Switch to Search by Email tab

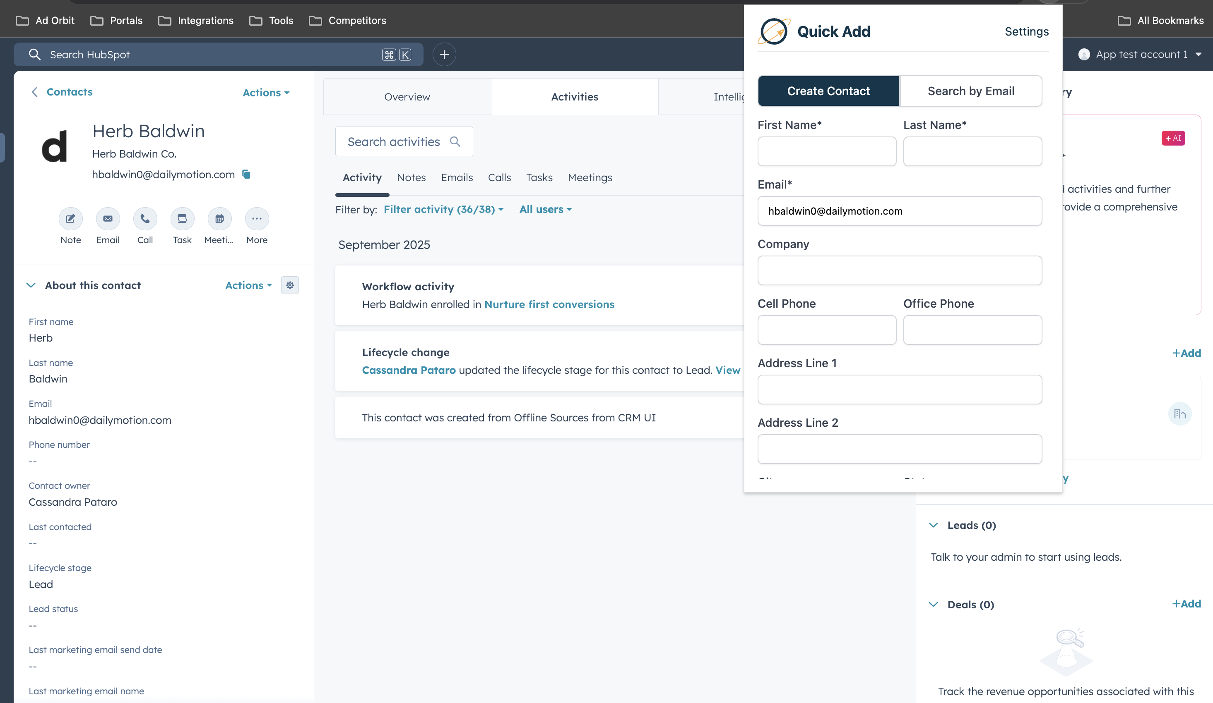coord(970,91)
